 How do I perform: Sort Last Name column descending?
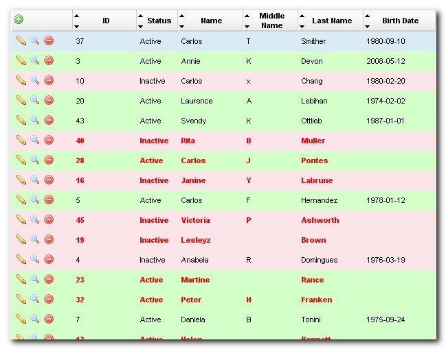(302, 26)
